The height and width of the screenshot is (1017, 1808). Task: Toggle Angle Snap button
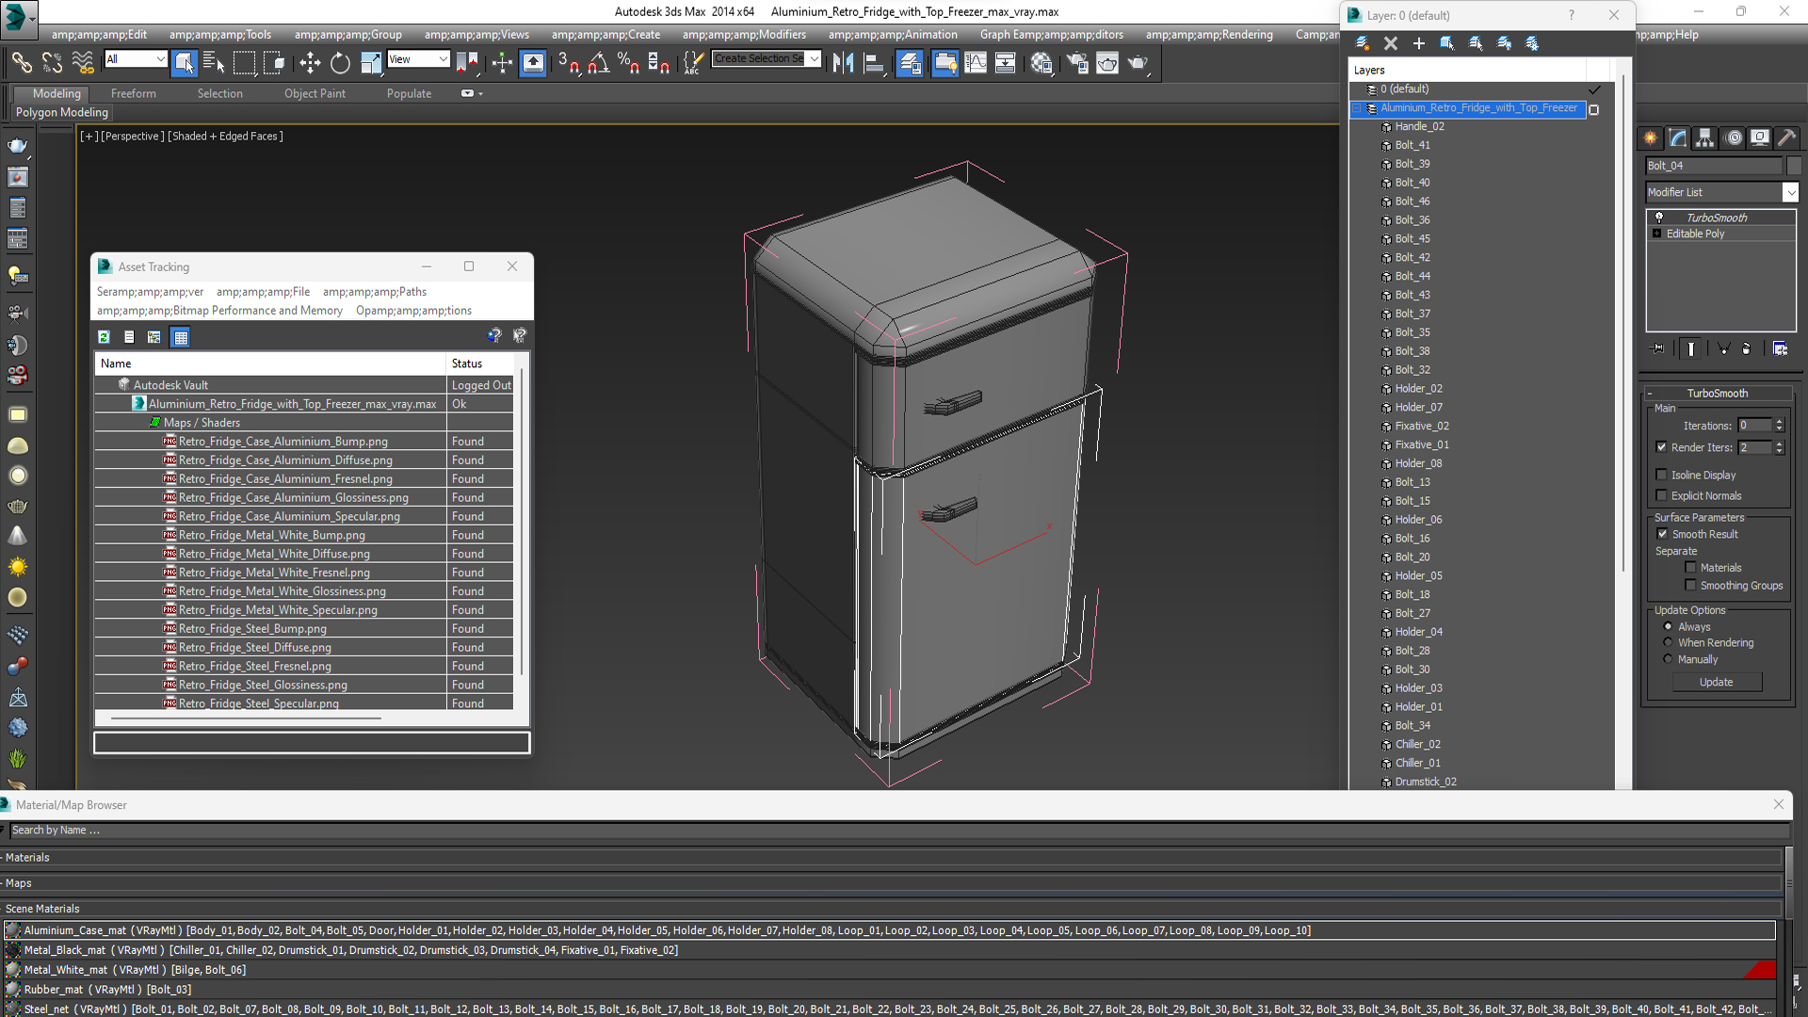tap(598, 63)
